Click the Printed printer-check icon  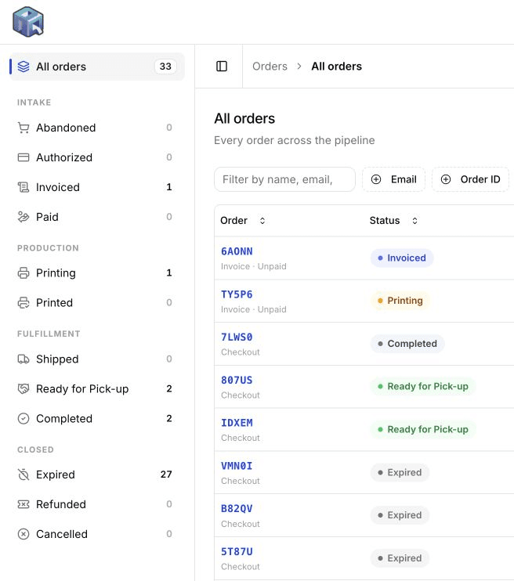point(24,303)
